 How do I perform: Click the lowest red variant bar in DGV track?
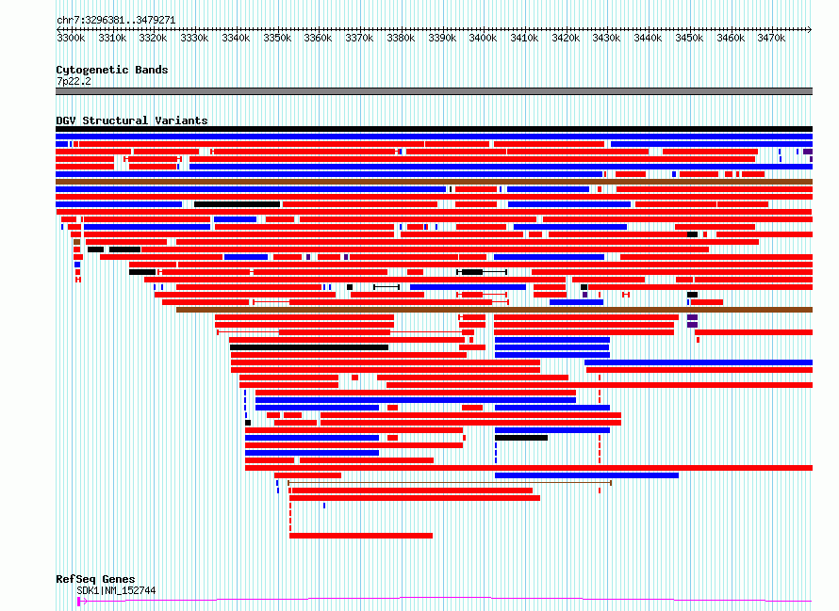point(361,536)
